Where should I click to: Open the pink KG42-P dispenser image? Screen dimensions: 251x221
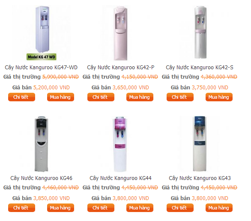120,33
